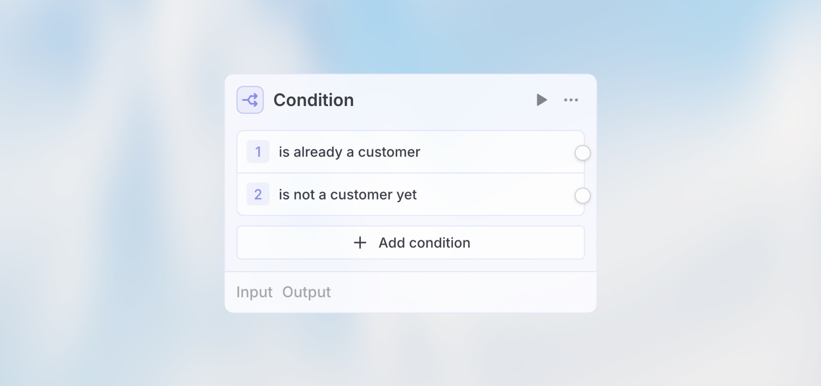Open the node actions via ellipsis
The width and height of the screenshot is (821, 386).
click(572, 100)
